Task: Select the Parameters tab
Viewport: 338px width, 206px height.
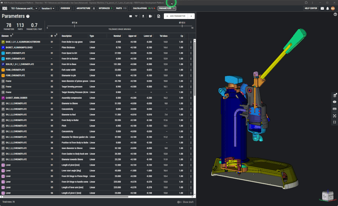Action: pos(167,8)
